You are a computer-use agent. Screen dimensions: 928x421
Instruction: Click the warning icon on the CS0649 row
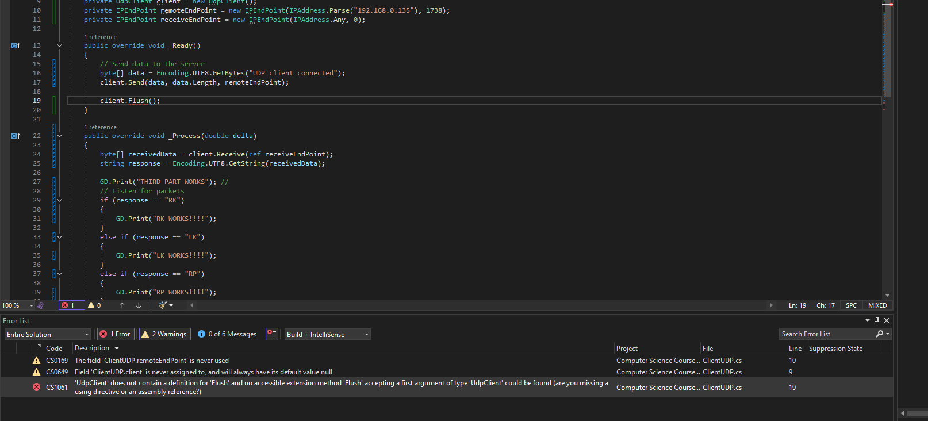[36, 372]
